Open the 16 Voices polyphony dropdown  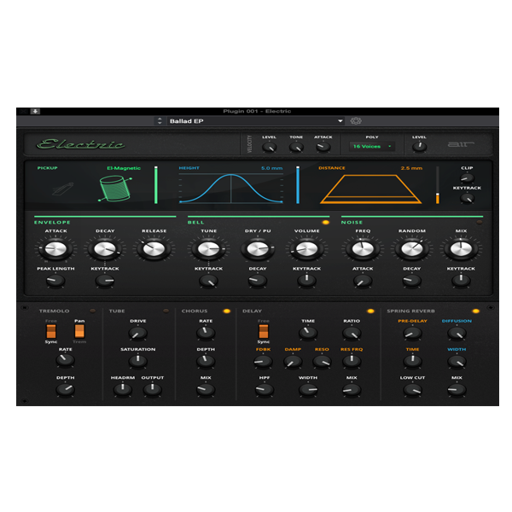pyautogui.click(x=372, y=146)
